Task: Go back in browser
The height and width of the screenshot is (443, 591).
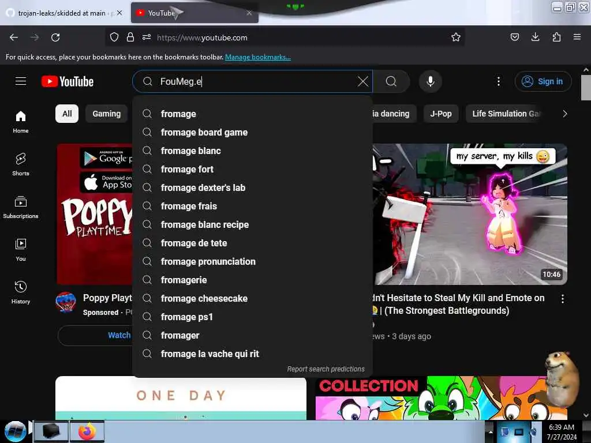Action: tap(14, 37)
